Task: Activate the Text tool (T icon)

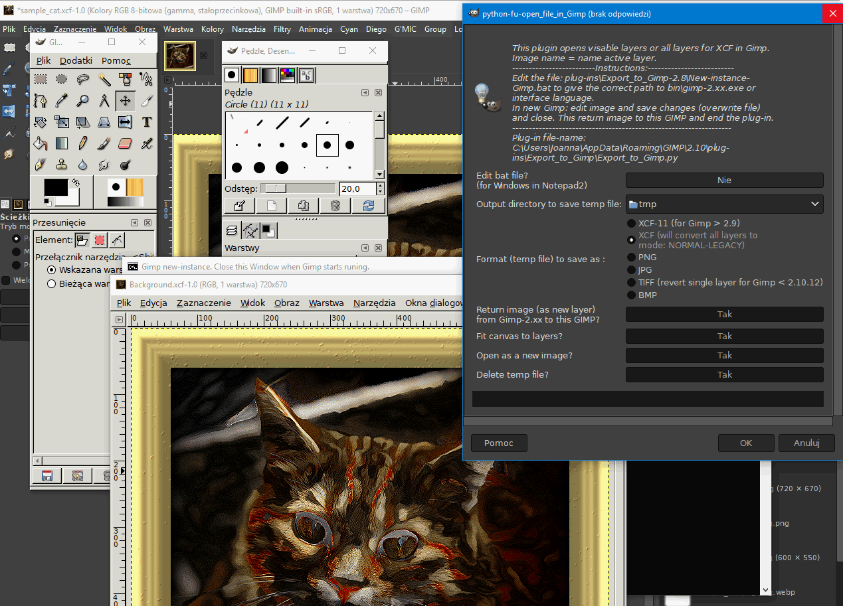Action: (x=146, y=122)
